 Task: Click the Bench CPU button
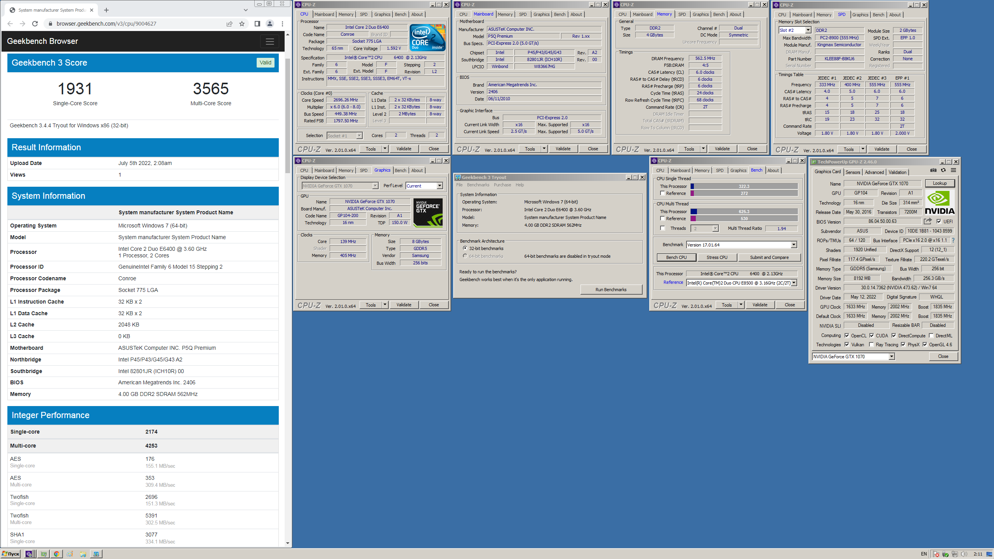(x=676, y=257)
